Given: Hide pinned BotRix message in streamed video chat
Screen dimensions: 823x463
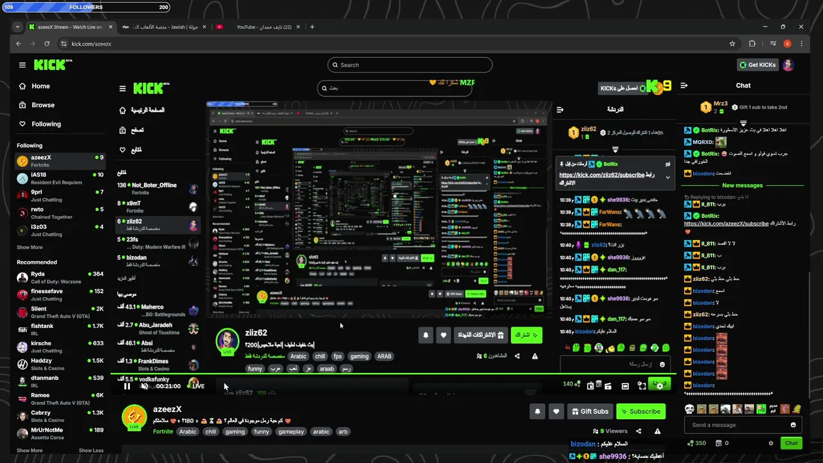Looking at the screenshot, I should pyautogui.click(x=667, y=164).
